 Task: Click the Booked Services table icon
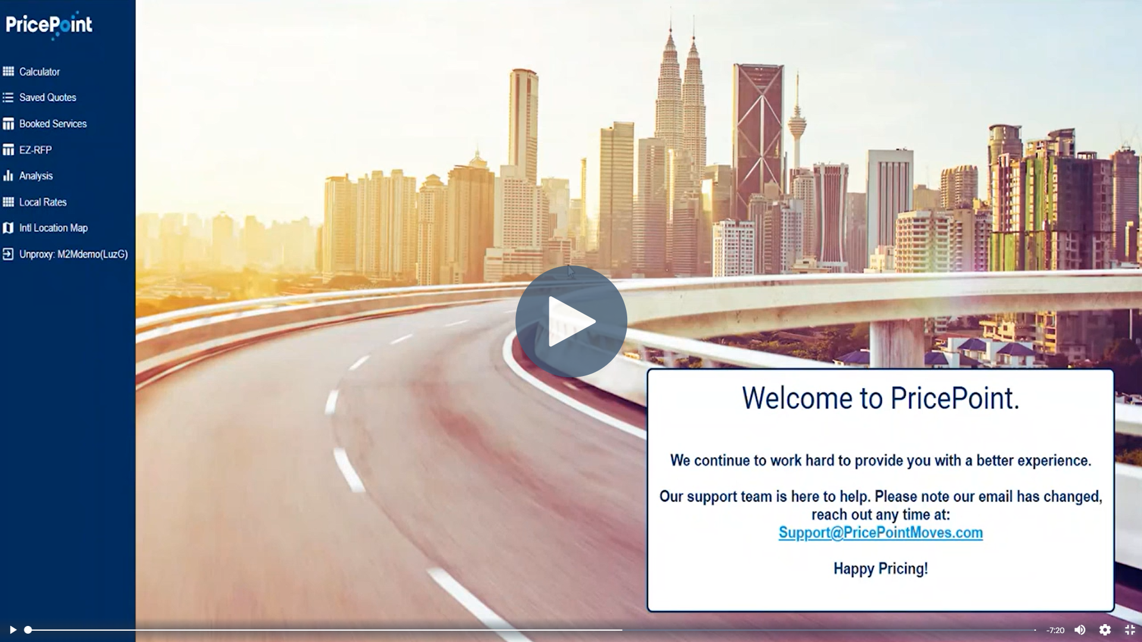pyautogui.click(x=8, y=124)
